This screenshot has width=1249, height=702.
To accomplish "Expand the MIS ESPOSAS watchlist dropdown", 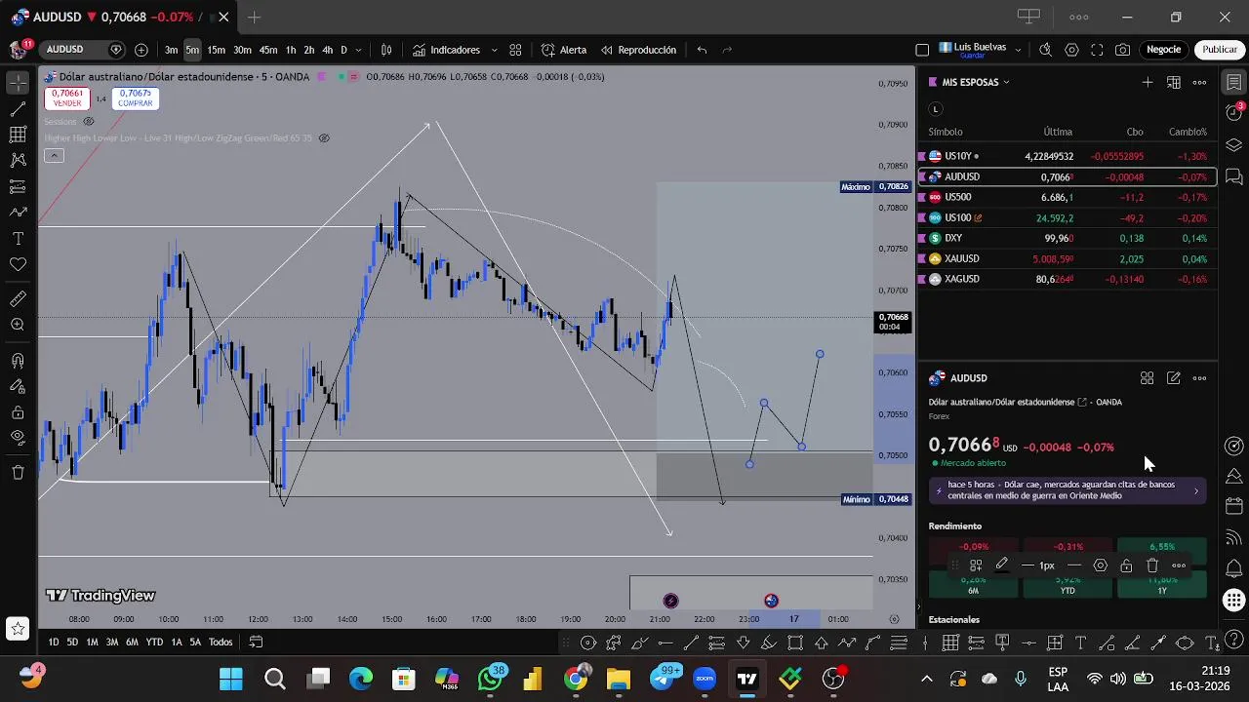I will point(1006,83).
